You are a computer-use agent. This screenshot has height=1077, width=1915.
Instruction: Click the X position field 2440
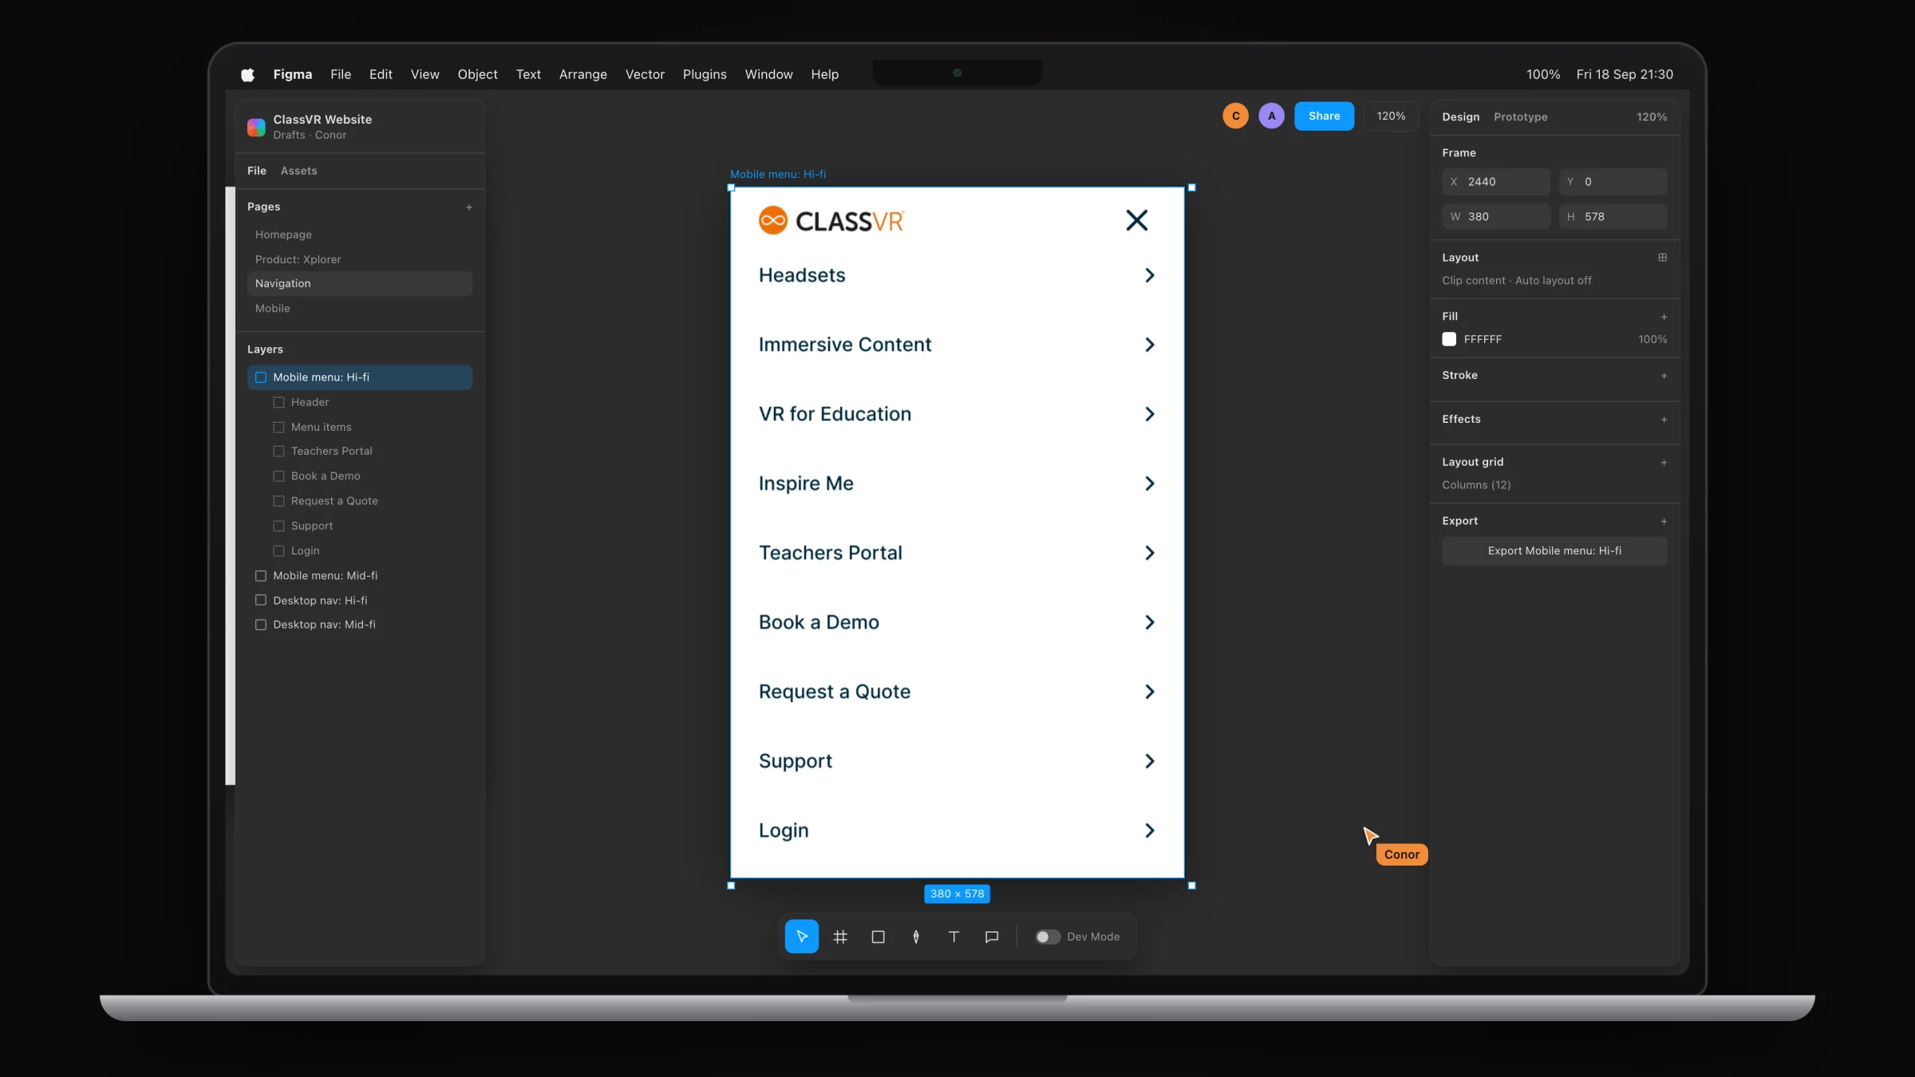tap(1496, 182)
